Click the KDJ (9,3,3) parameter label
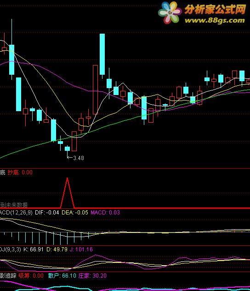This screenshot has width=250, height=291. tap(11, 249)
